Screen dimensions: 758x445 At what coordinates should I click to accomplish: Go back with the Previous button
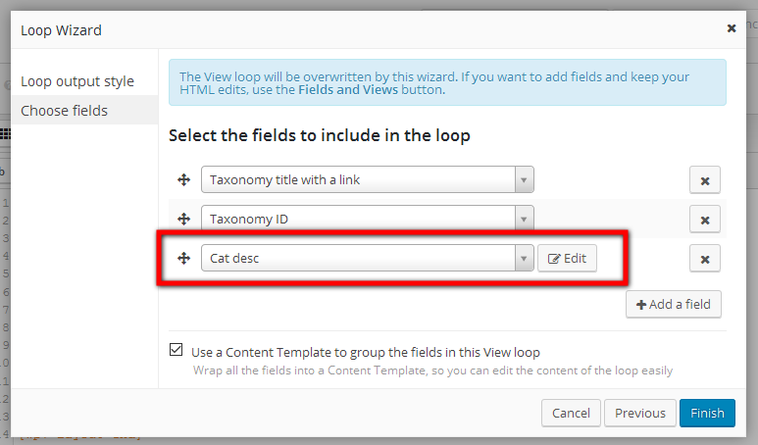640,413
